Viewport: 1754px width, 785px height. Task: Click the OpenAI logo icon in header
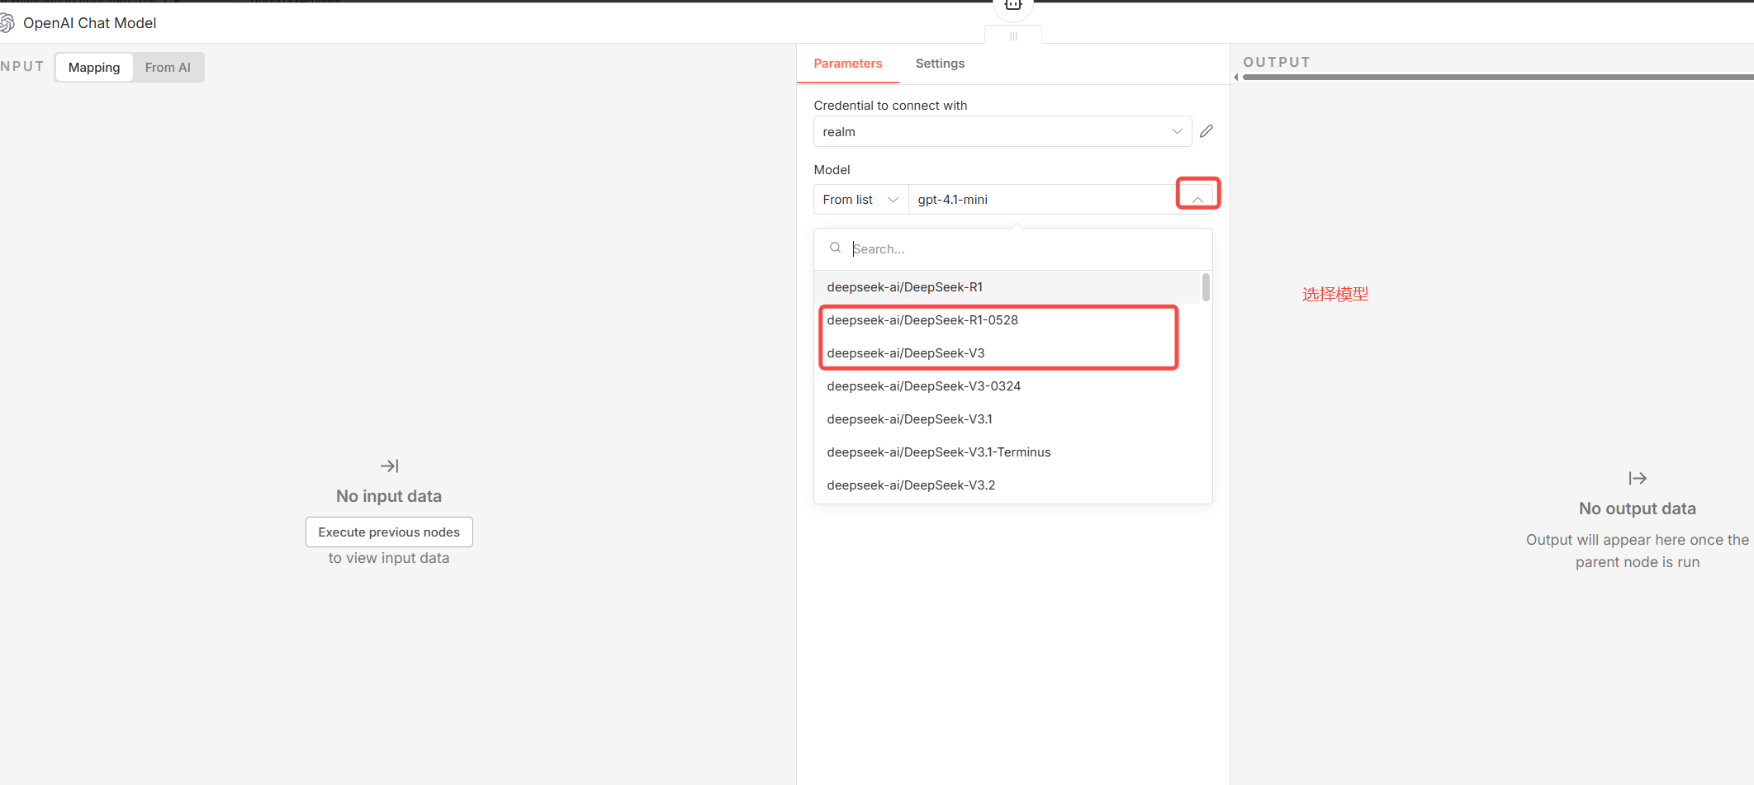tap(7, 23)
